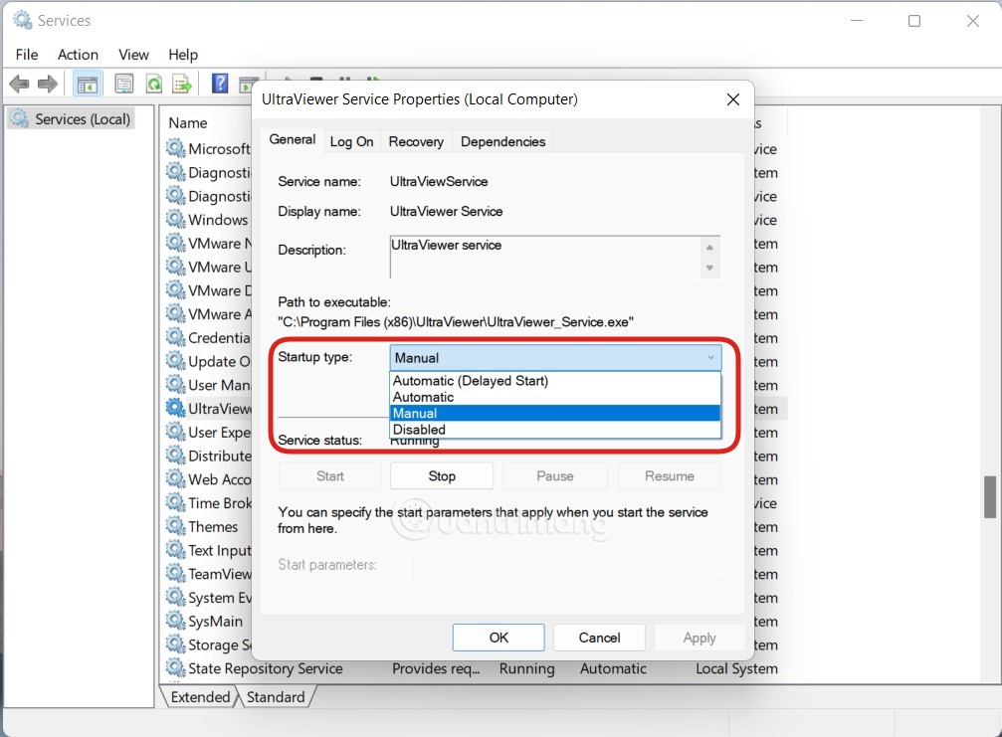Click the OK button
The image size is (1002, 737).
(x=499, y=638)
